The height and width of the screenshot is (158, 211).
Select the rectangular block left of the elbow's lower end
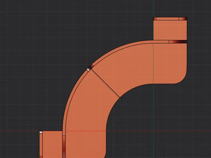point(52,145)
